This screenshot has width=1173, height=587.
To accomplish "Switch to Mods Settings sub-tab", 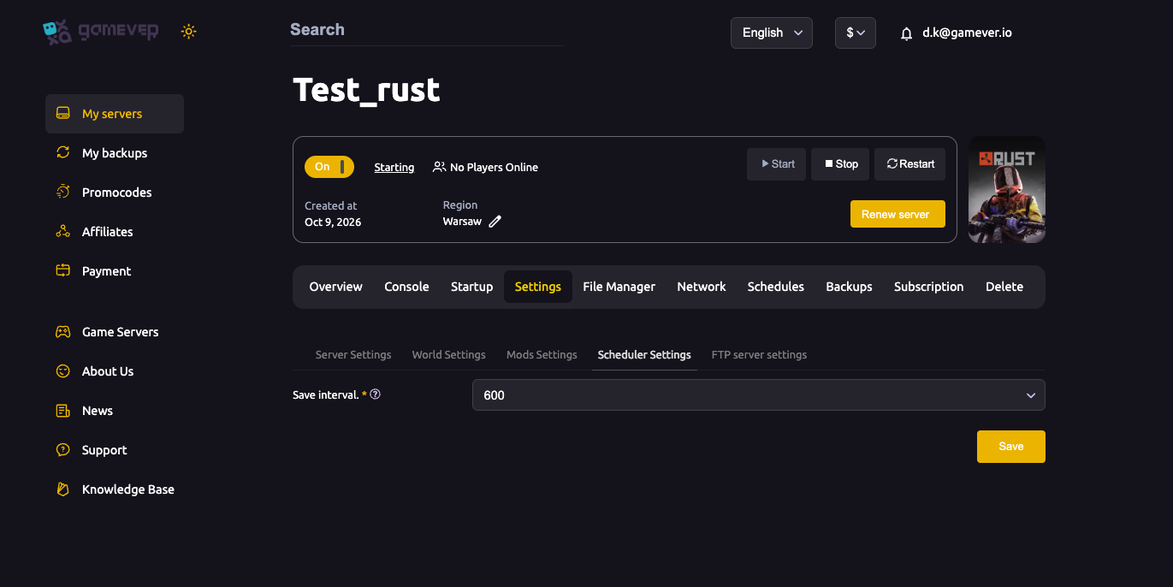I will coord(542,354).
